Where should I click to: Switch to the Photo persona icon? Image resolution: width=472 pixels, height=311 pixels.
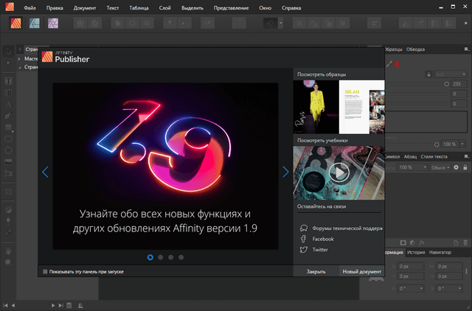53,23
